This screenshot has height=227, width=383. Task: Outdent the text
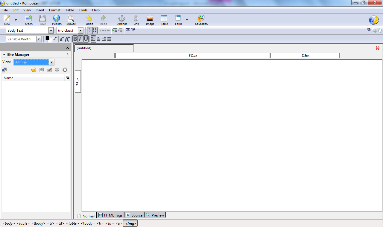(x=120, y=31)
